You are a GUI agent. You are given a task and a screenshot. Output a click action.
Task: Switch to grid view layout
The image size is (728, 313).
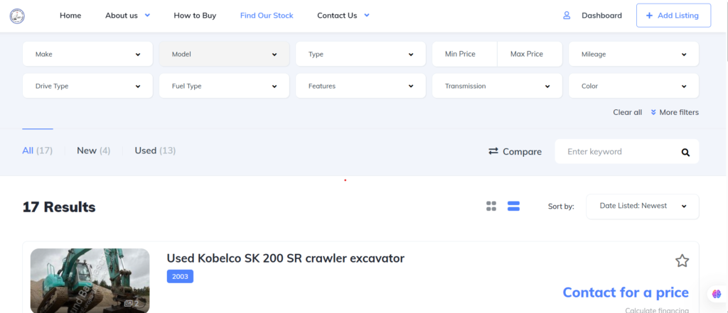pos(491,207)
